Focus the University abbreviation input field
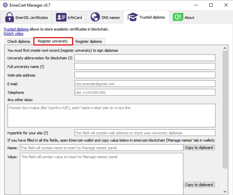 tap(145, 58)
